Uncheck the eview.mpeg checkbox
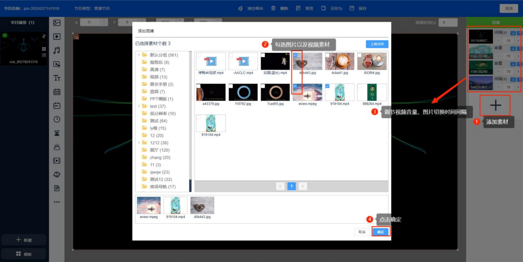Image resolution: width=523 pixels, height=262 pixels. point(295,86)
